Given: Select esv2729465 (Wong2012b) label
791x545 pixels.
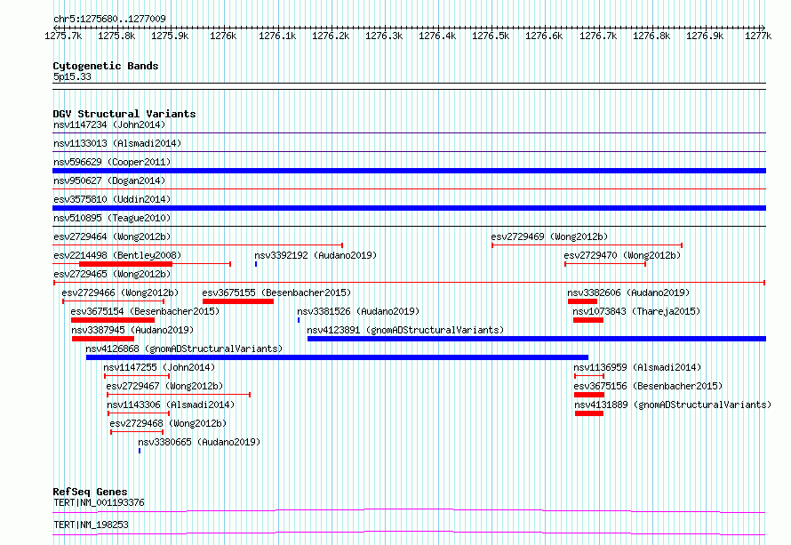Looking at the screenshot, I should tap(112, 274).
